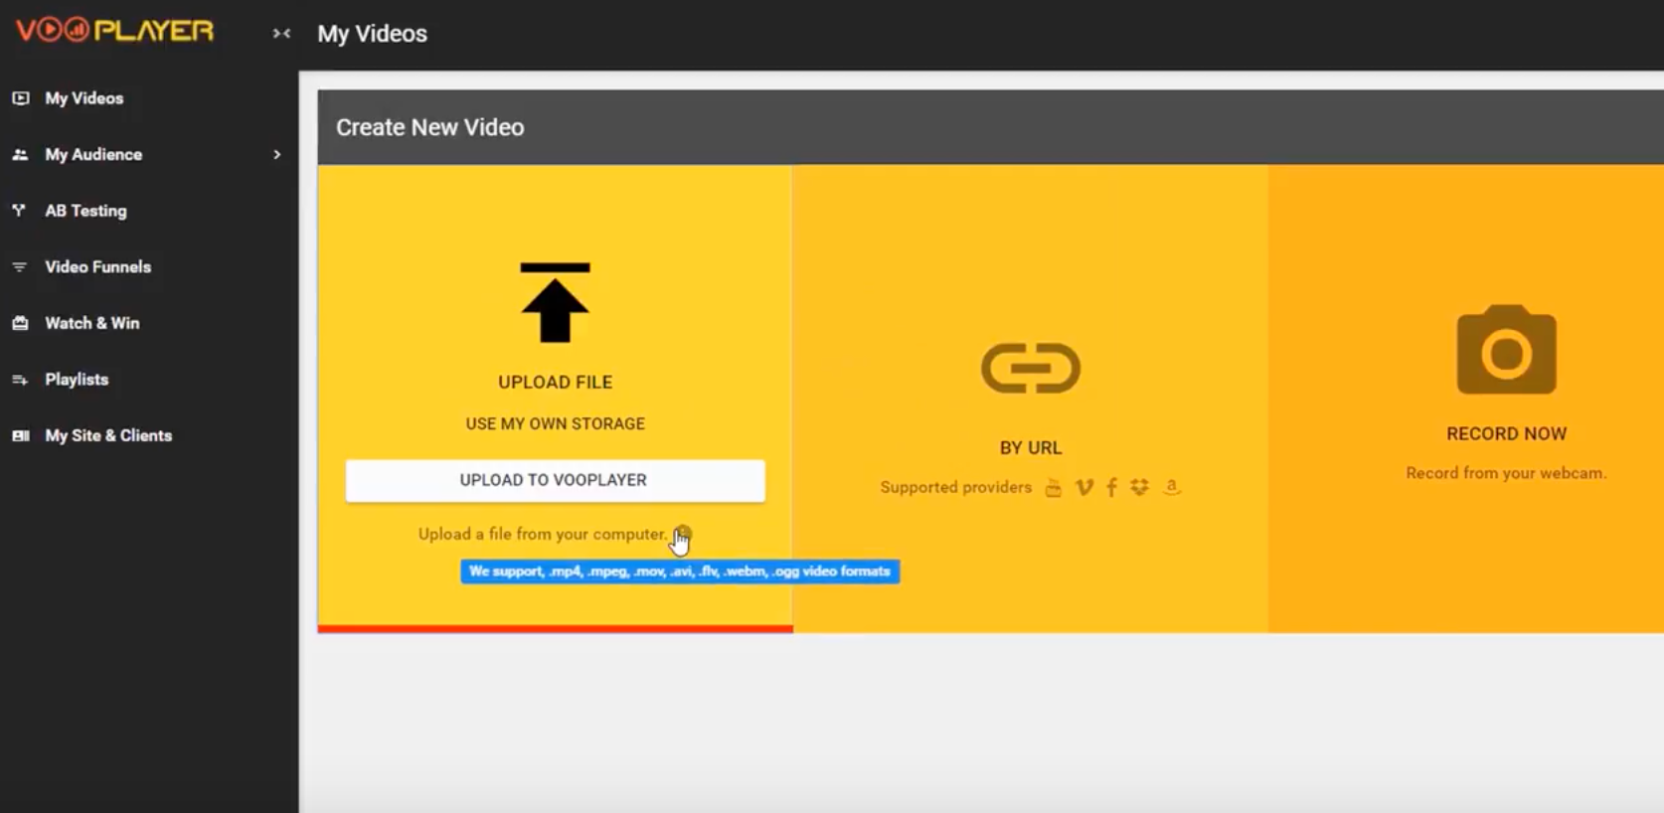
Task: Choose the RECORD NOW option label
Action: (1506, 434)
